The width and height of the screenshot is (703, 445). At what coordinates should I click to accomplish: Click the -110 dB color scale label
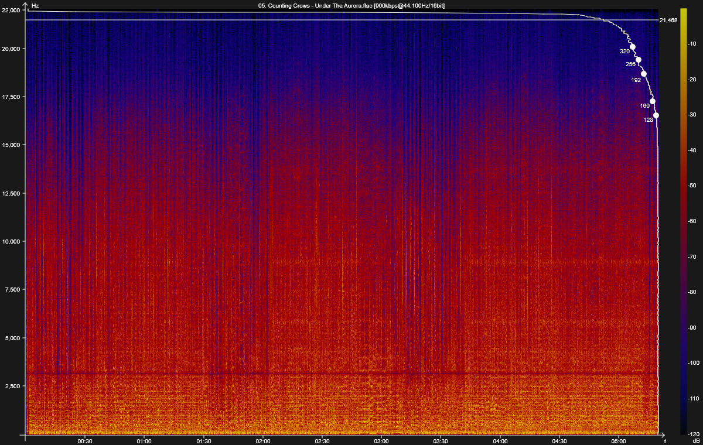[695, 399]
